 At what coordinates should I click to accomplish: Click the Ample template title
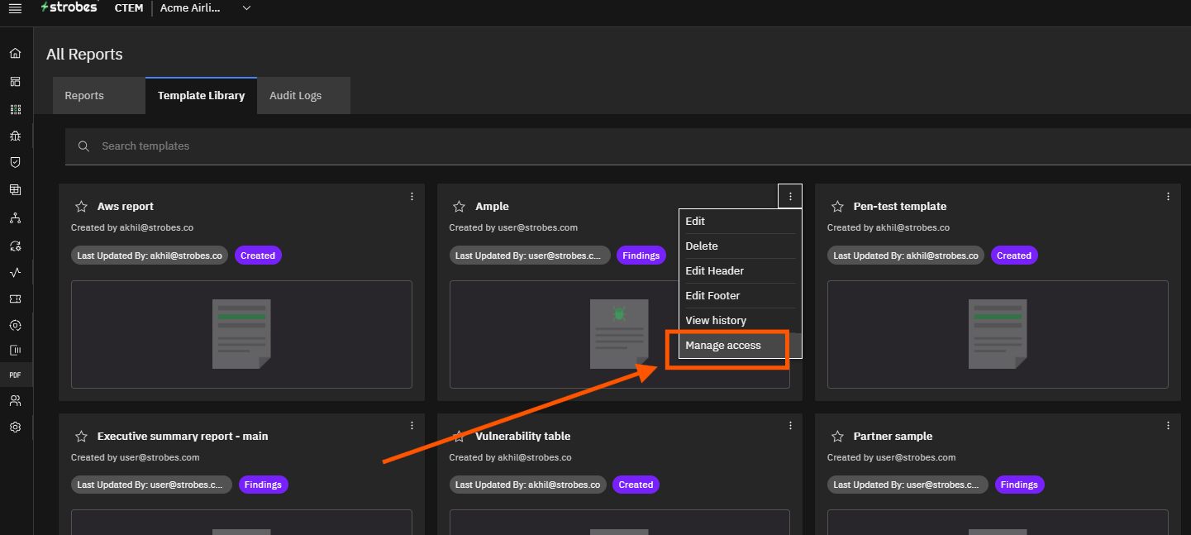pos(493,207)
